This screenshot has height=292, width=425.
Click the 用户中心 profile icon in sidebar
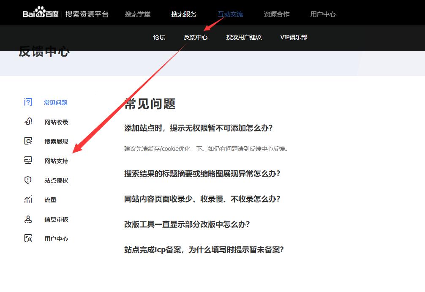pos(28,238)
